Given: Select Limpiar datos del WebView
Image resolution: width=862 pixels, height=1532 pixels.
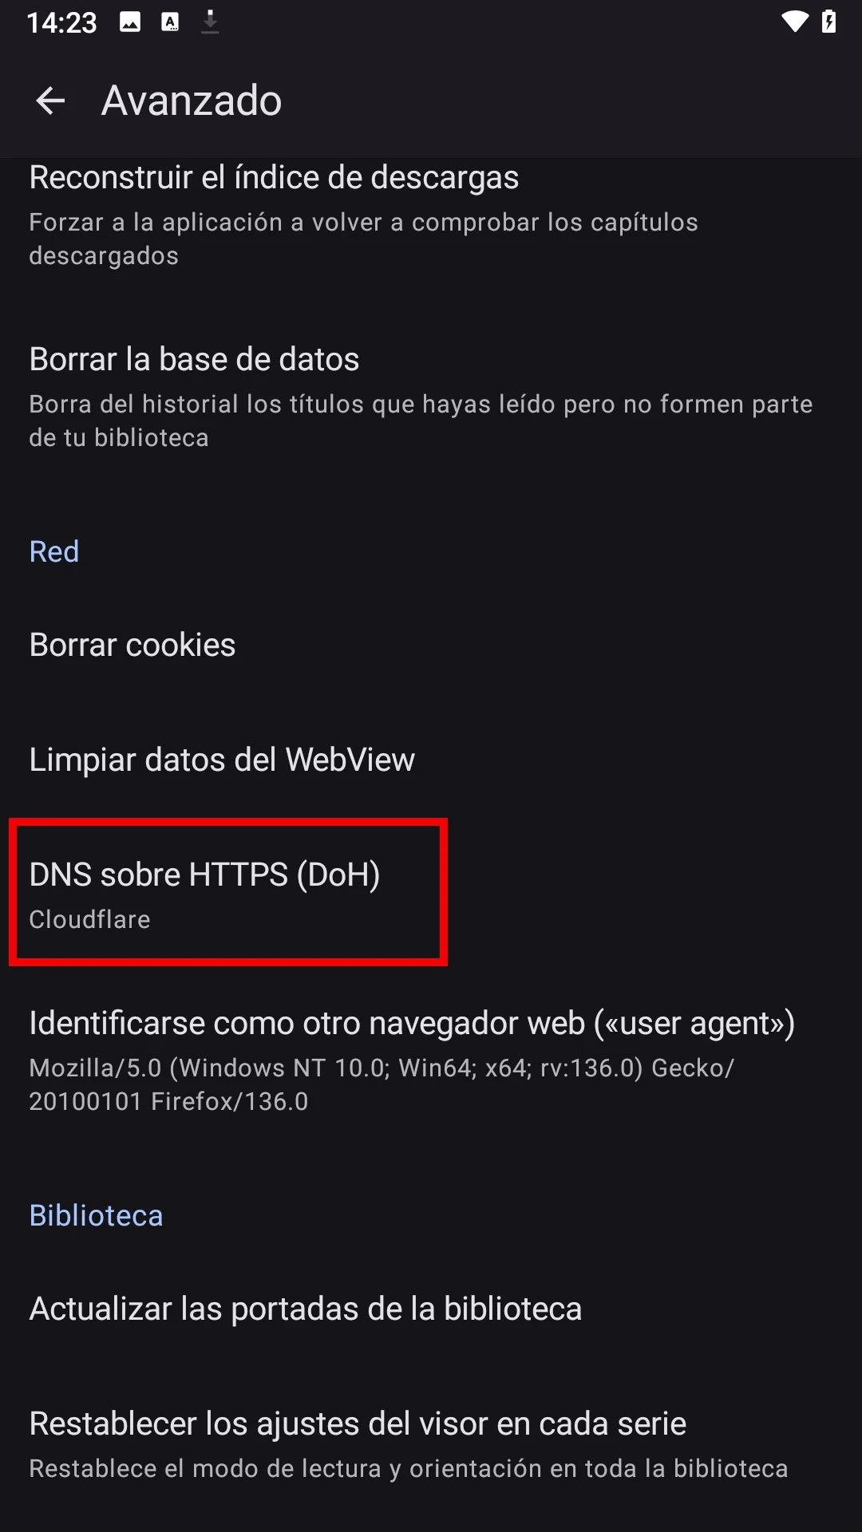Looking at the screenshot, I should [431, 760].
